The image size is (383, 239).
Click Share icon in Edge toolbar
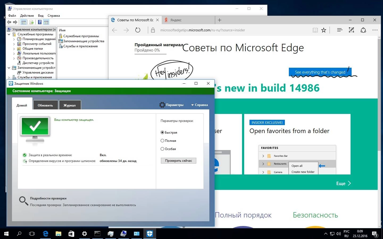coord(363,30)
